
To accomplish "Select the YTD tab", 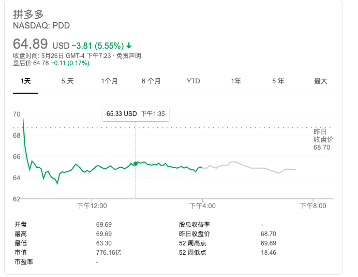I will coord(193,81).
